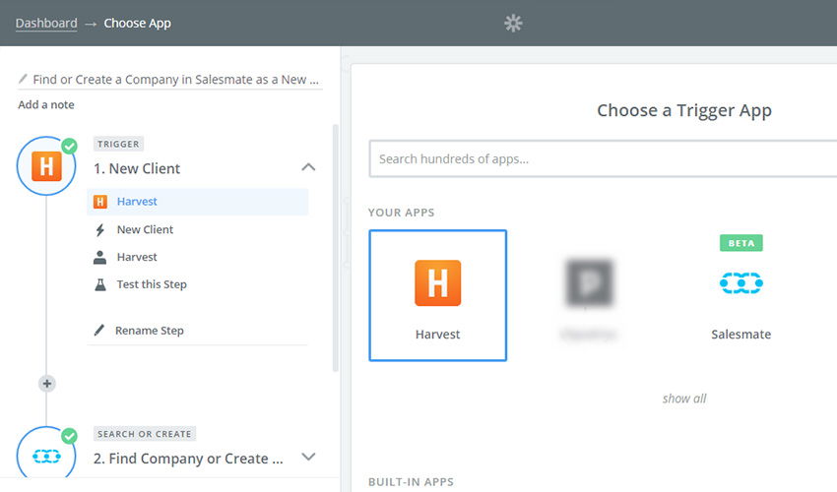The height and width of the screenshot is (492, 837).
Task: Add a step with the plus button
Action: 47,383
